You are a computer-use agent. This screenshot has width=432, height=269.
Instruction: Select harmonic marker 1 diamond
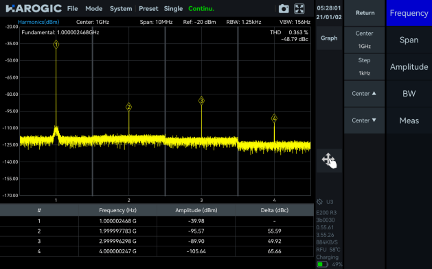tap(56, 44)
